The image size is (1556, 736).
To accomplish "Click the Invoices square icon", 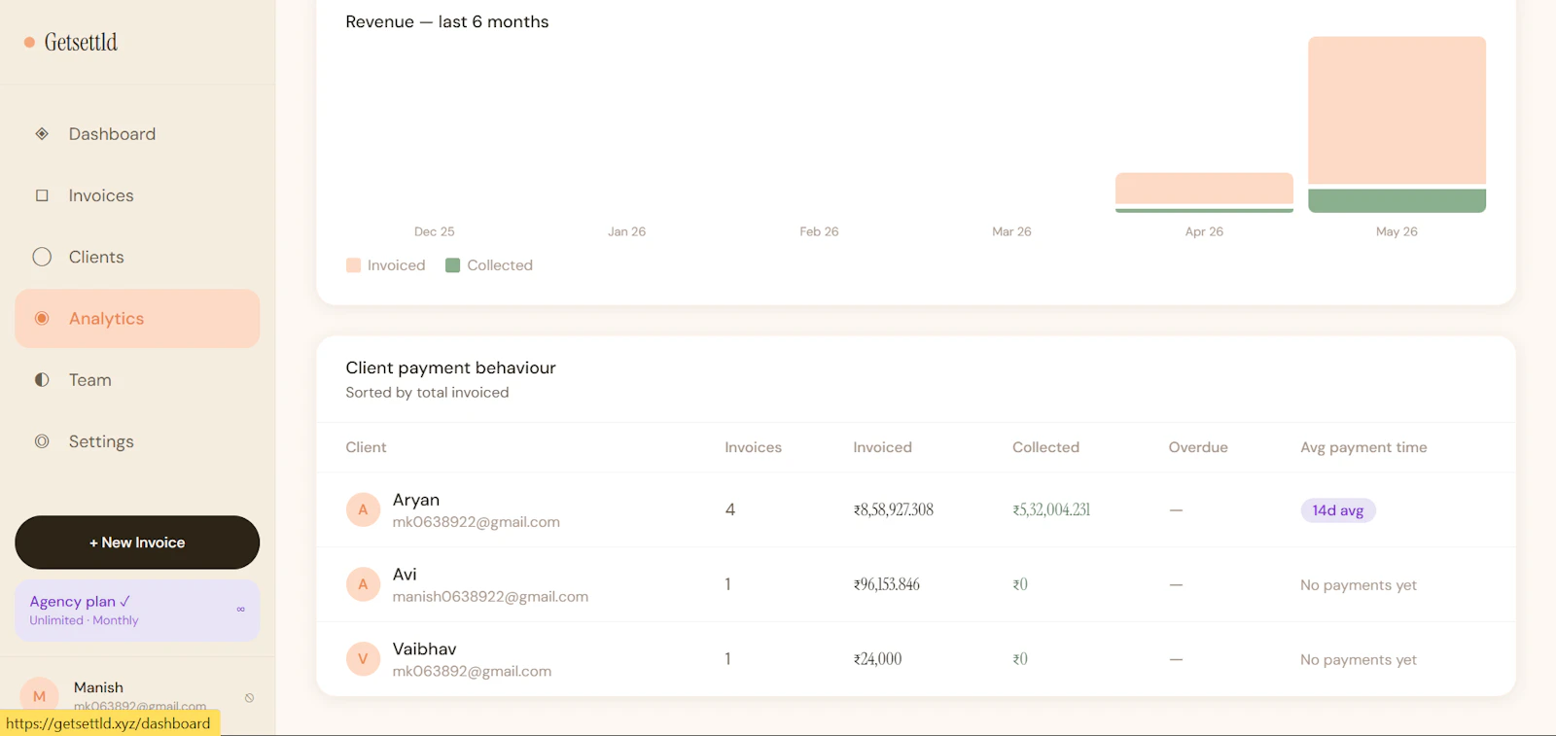I will coord(42,195).
